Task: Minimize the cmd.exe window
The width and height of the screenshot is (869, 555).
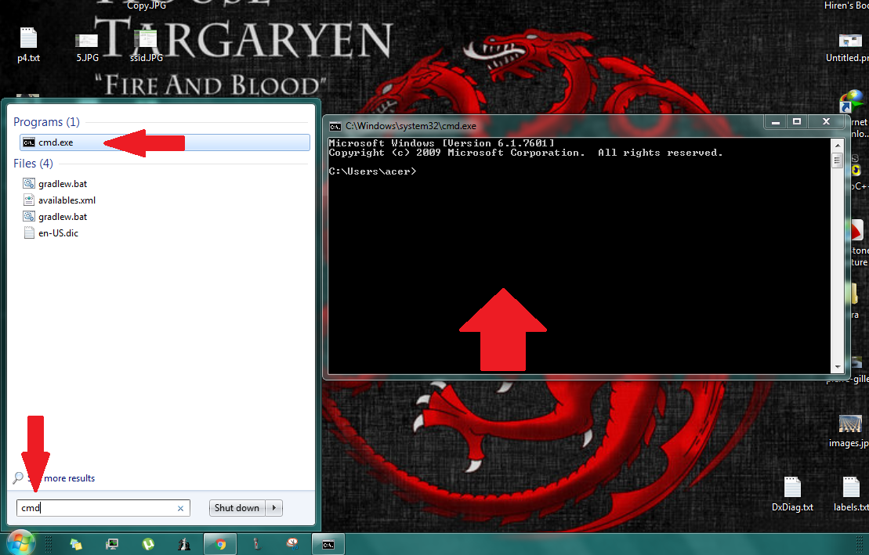Action: [776, 122]
